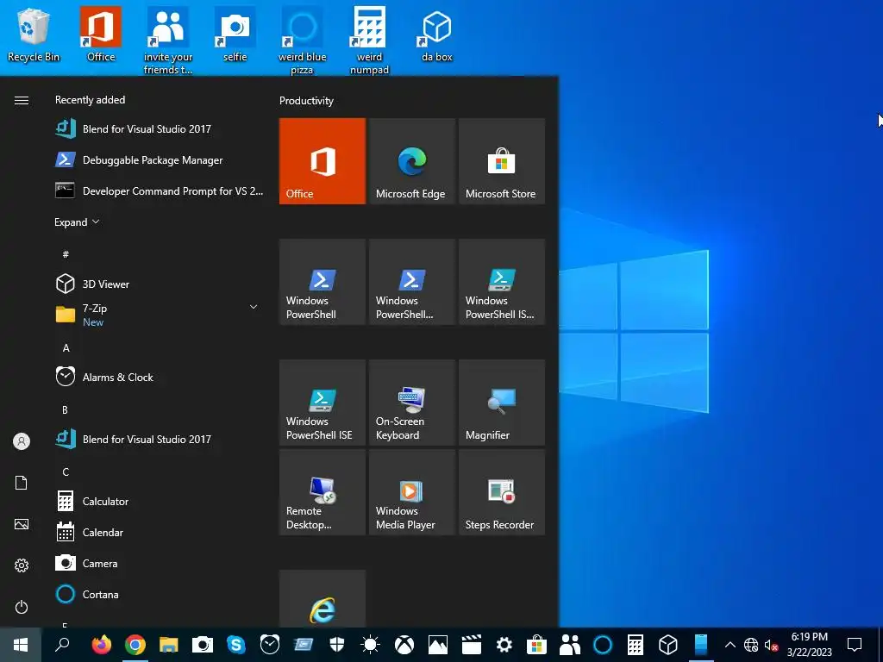Image resolution: width=883 pixels, height=662 pixels.
Task: Open Camera from app list
Action: (159, 563)
